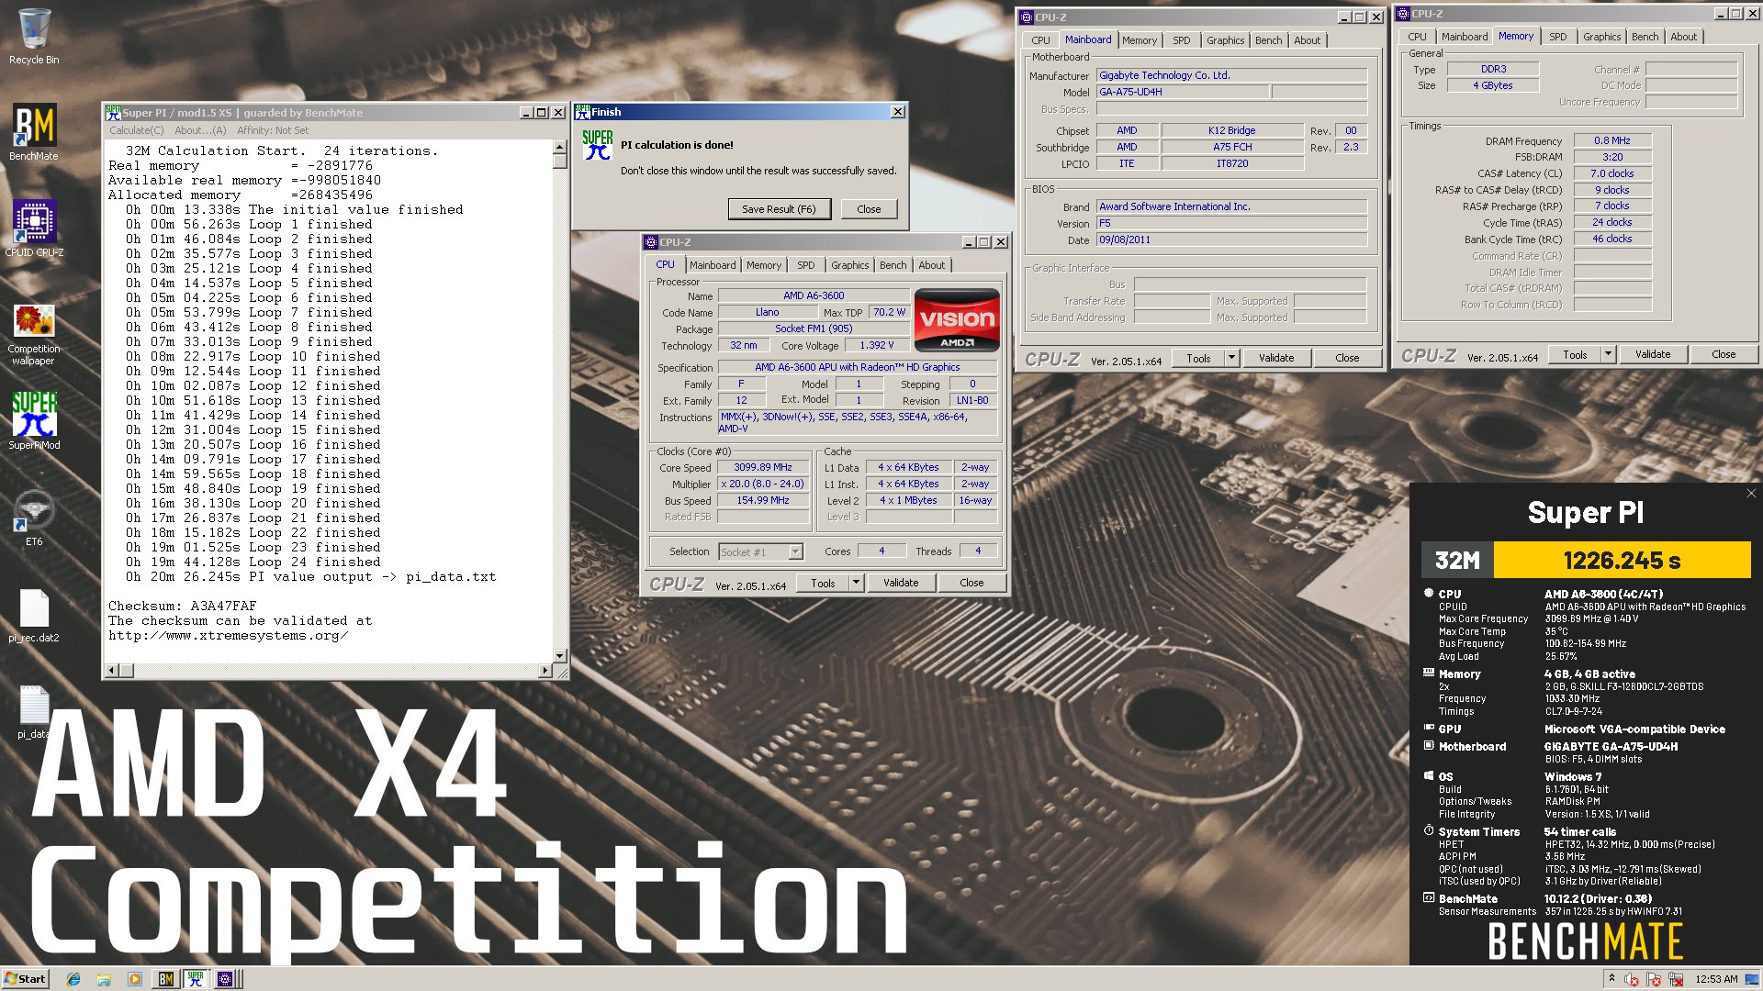Launch Windows Media Player from the taskbar
1763x991 pixels.
(134, 979)
